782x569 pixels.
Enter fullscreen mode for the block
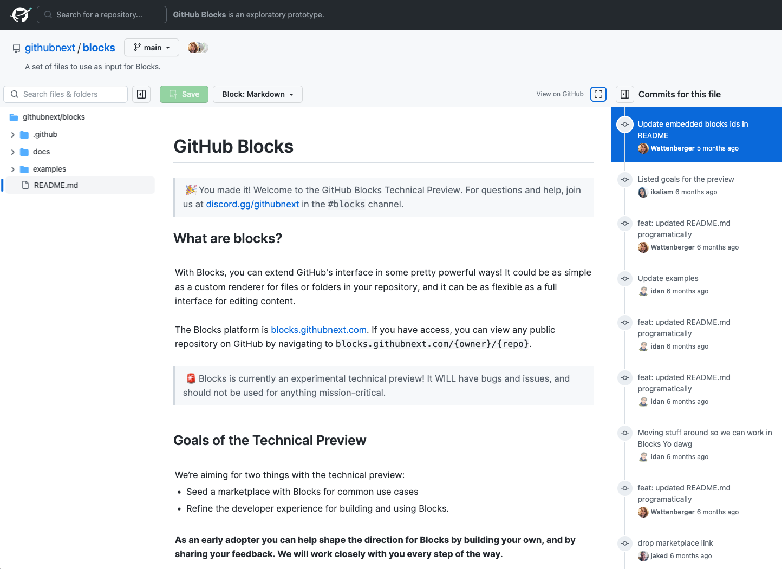(598, 94)
